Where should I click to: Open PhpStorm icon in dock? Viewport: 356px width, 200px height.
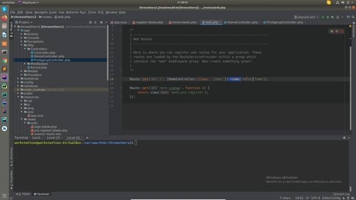click(4, 78)
